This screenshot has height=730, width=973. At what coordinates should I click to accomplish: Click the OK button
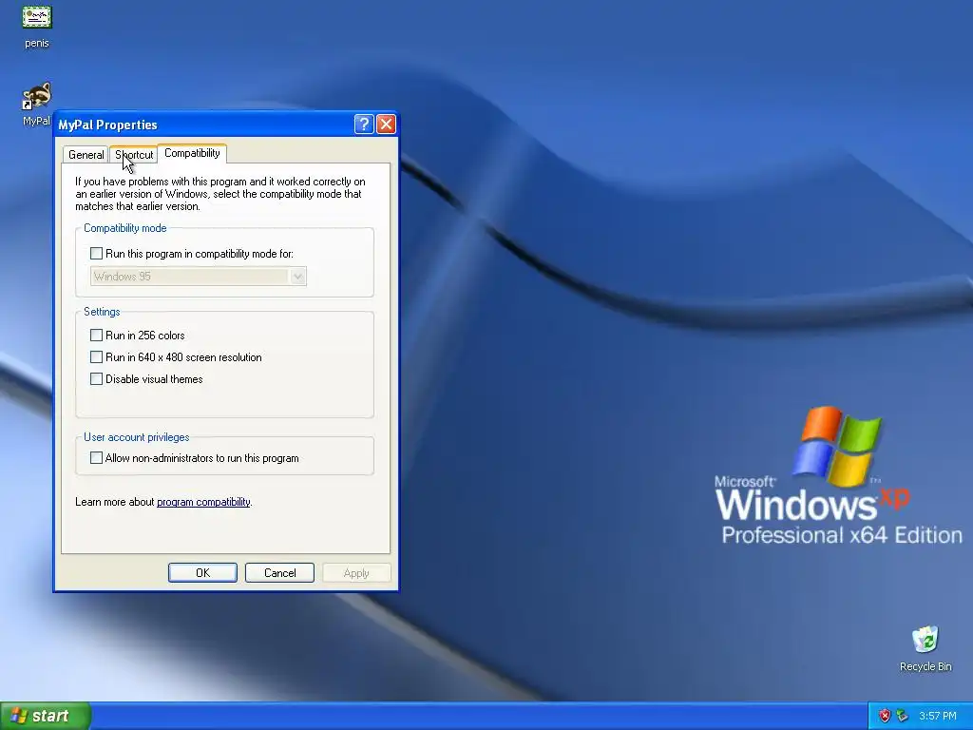coord(203,572)
